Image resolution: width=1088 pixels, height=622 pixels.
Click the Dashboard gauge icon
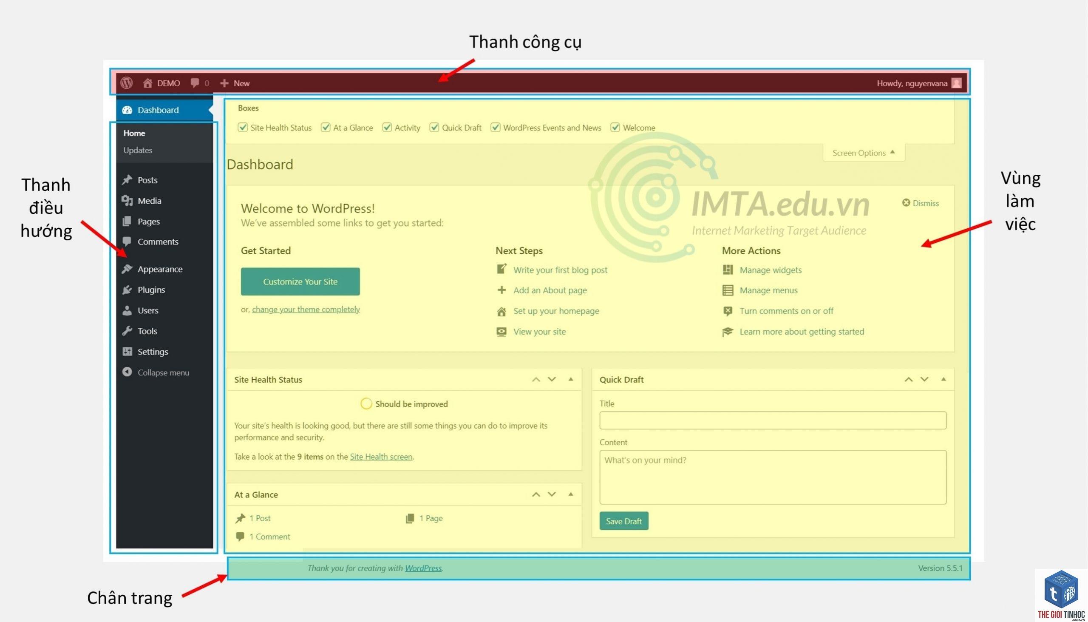coord(127,110)
